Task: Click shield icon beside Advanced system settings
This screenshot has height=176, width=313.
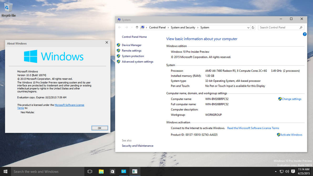Action: click(119, 61)
